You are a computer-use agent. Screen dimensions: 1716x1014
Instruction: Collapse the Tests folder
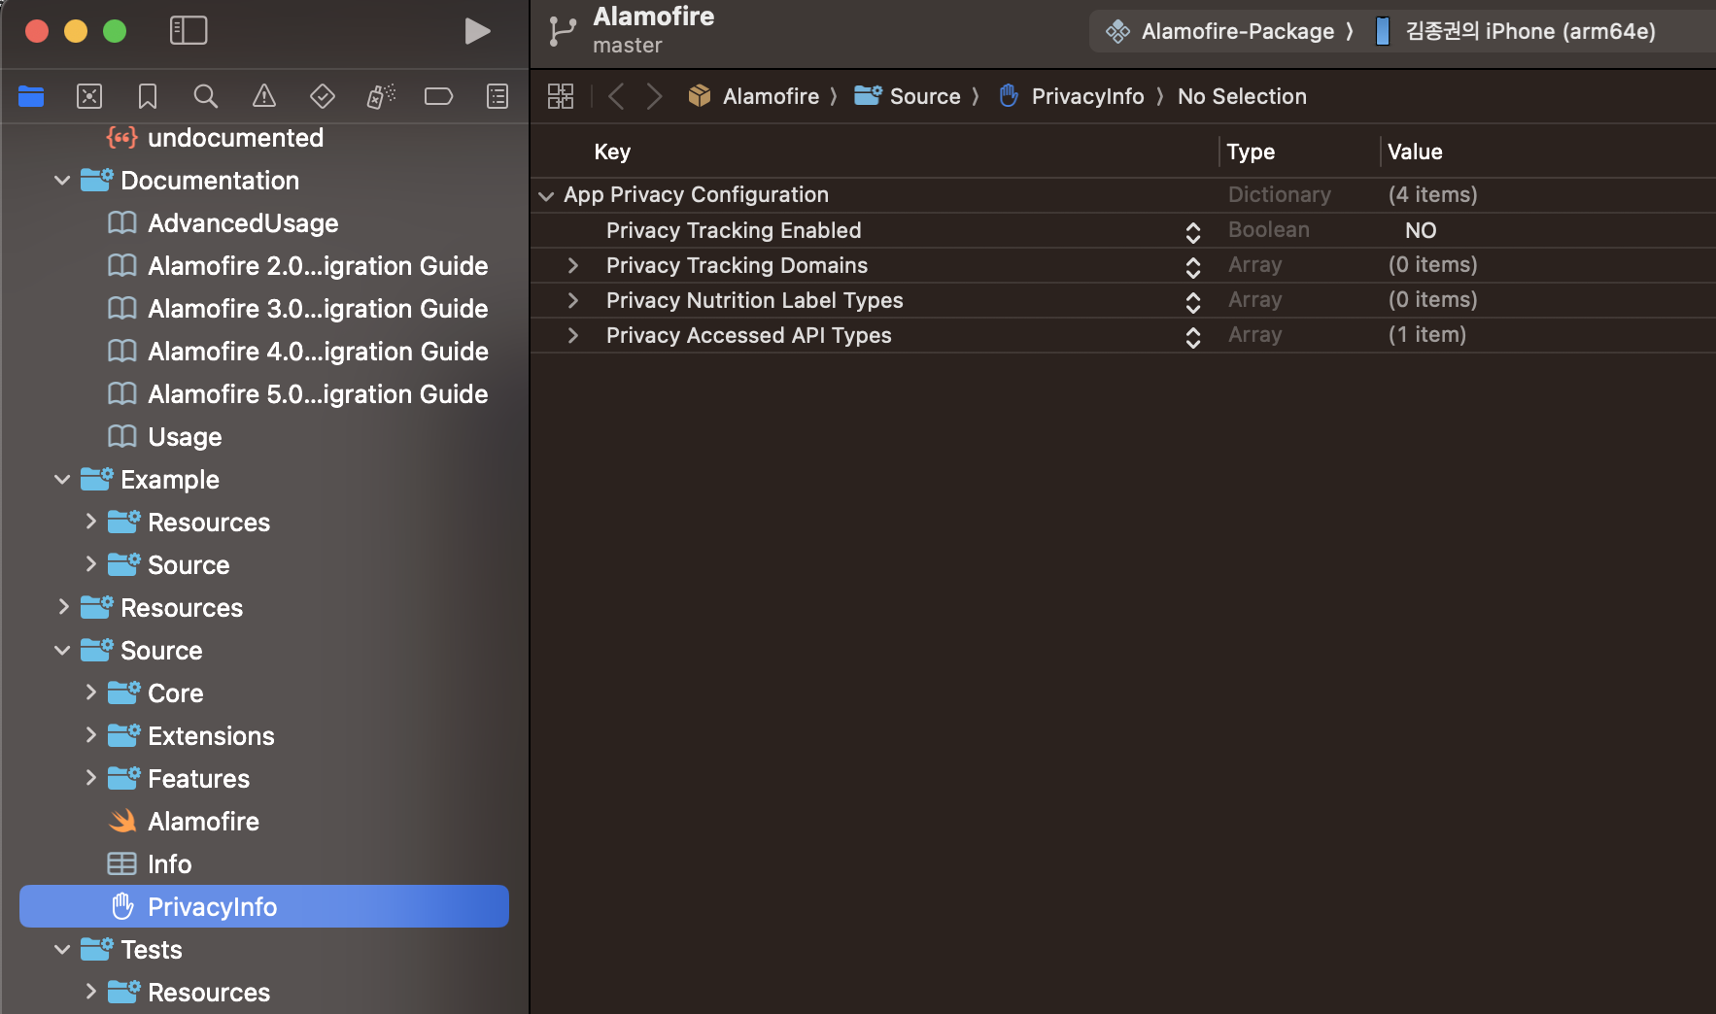[62, 950]
